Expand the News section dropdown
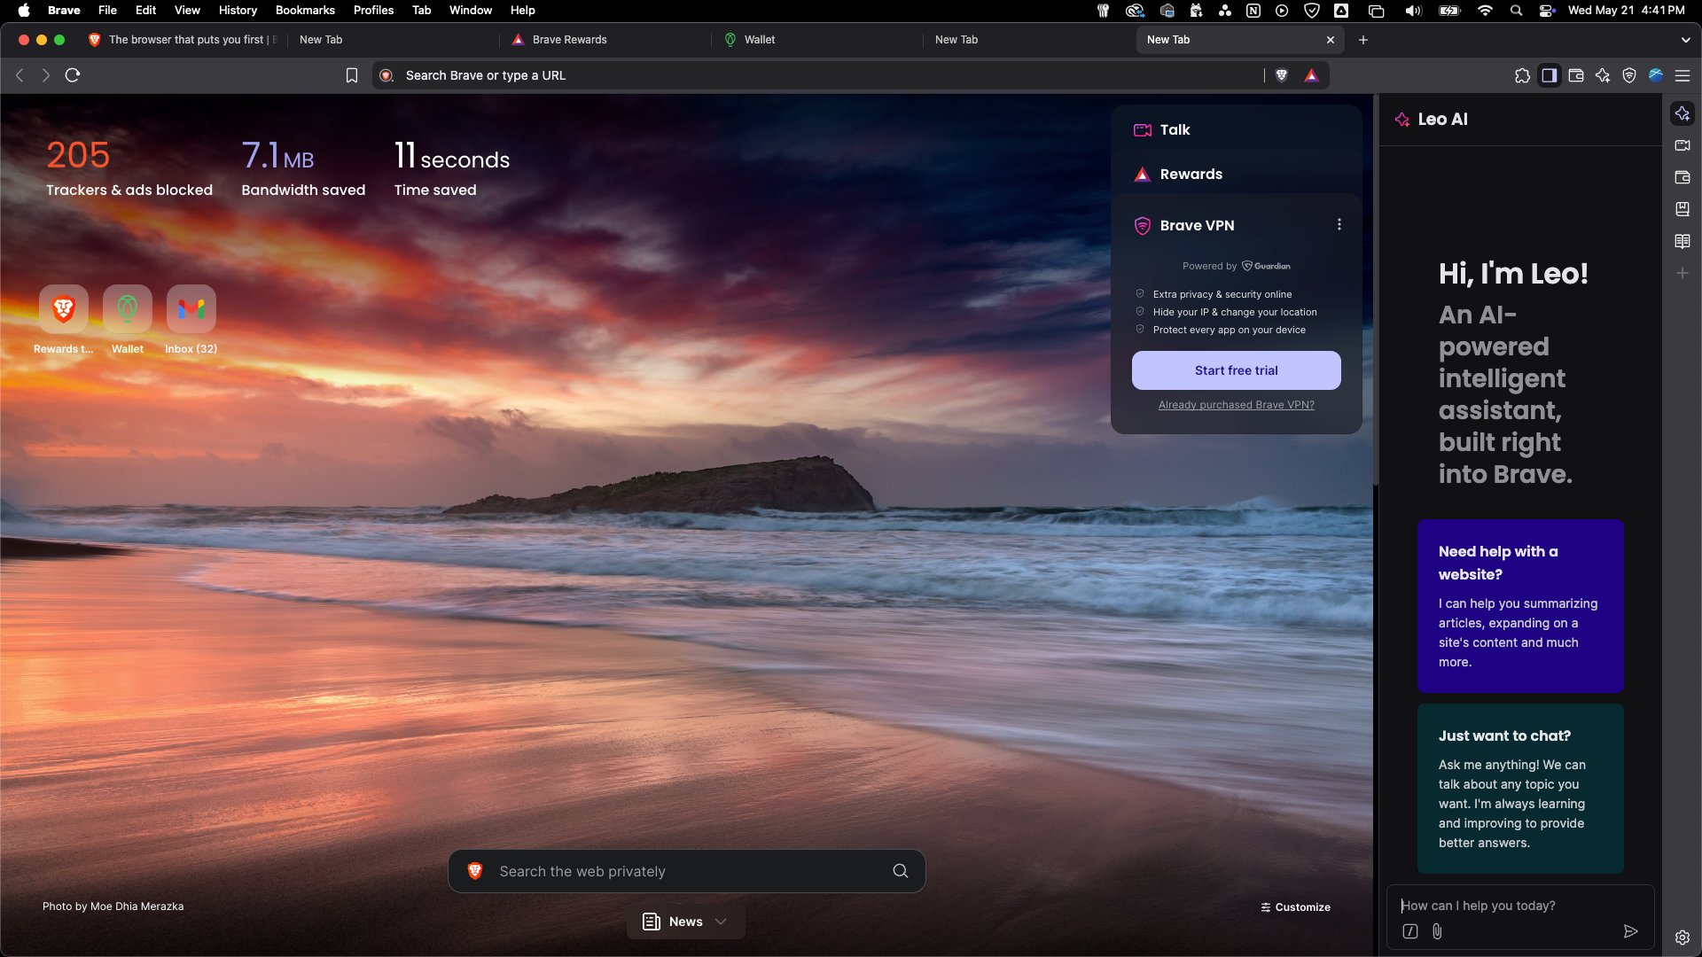The width and height of the screenshot is (1702, 957). (721, 922)
